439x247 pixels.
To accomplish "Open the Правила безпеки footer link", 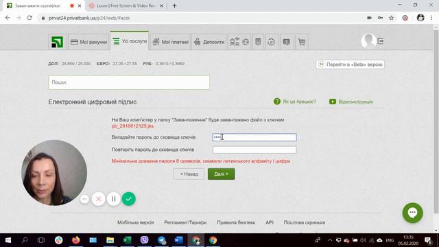I will point(236,222).
